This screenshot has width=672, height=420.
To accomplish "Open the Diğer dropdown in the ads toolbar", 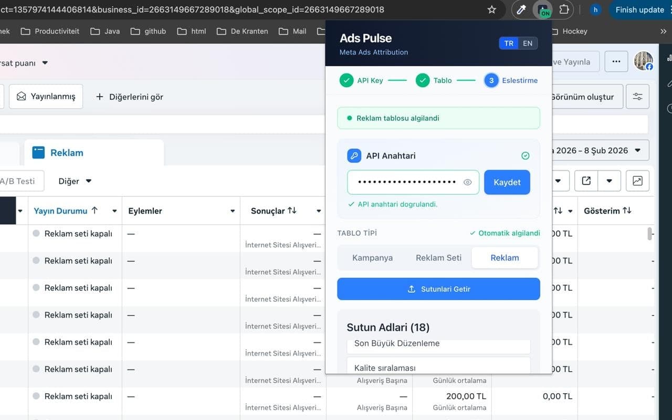I will coord(75,181).
